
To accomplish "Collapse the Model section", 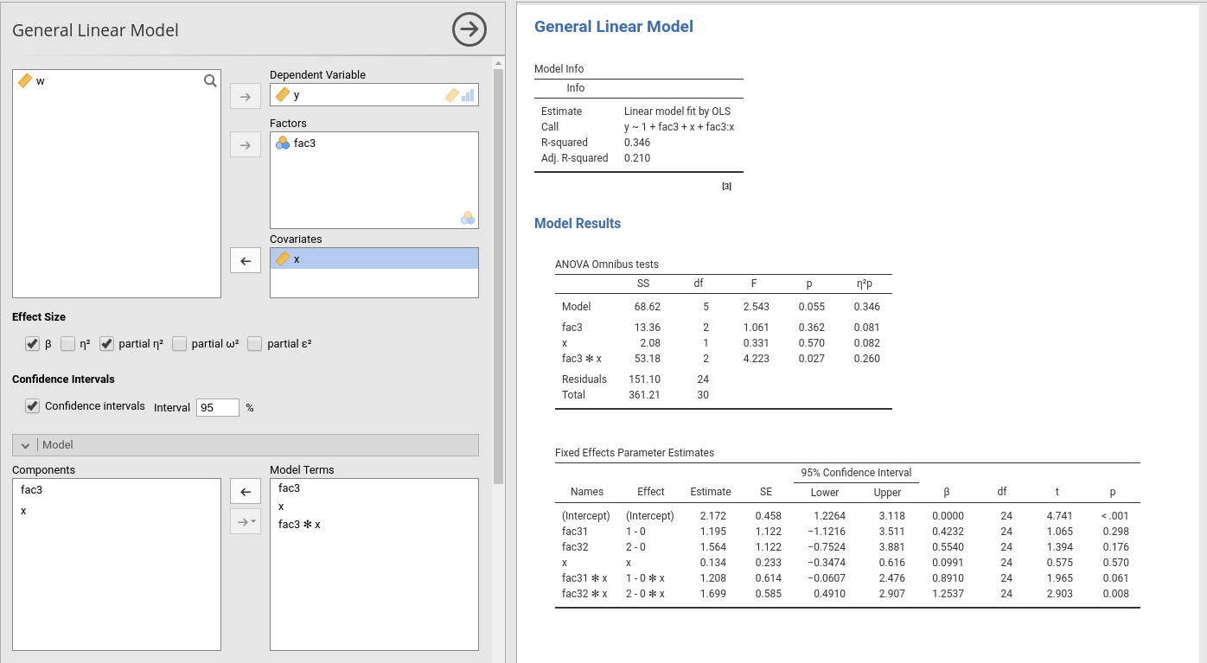I will (26, 445).
